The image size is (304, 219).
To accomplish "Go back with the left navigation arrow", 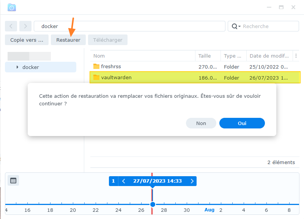I will tap(11, 26).
